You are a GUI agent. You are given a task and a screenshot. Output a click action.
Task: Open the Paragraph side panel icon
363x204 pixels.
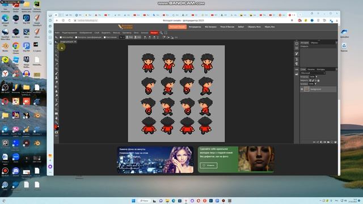point(297,64)
